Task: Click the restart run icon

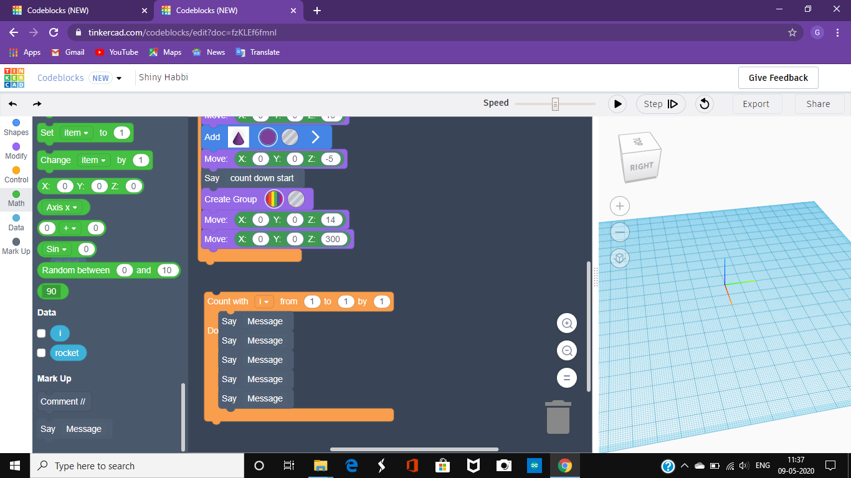Action: 704,104
